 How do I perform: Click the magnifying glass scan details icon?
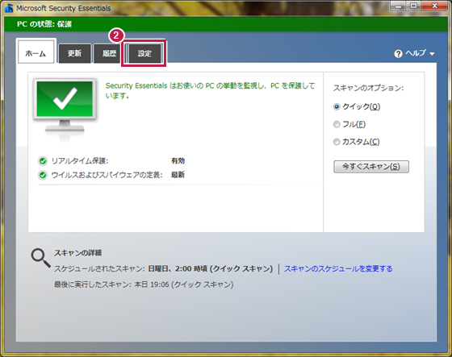coord(40,258)
